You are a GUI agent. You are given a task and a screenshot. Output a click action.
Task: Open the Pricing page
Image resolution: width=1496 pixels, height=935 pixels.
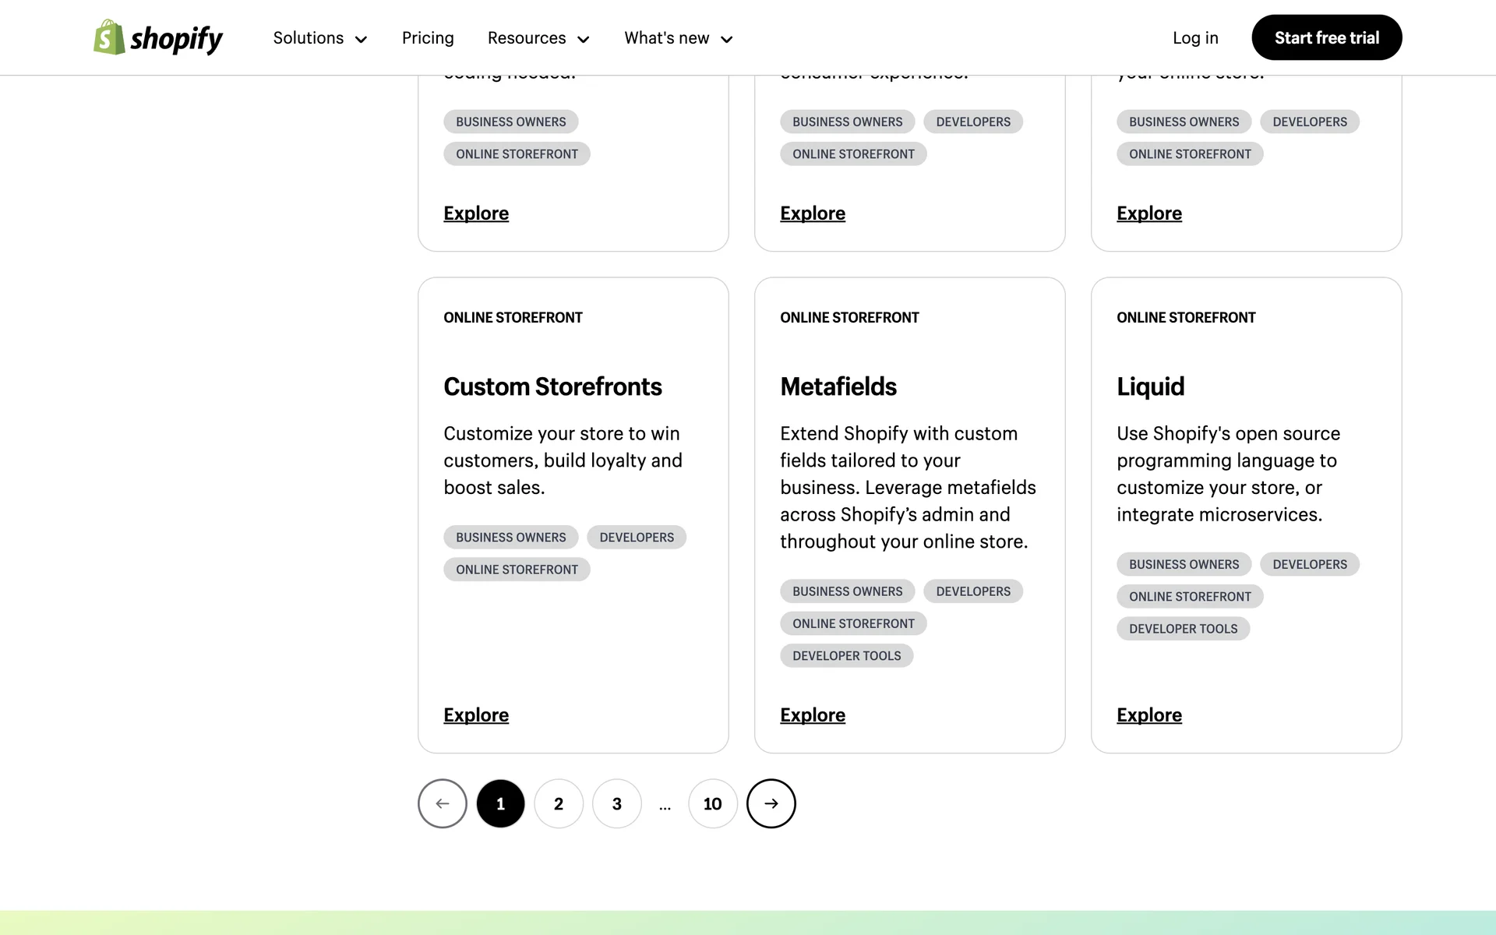click(428, 38)
